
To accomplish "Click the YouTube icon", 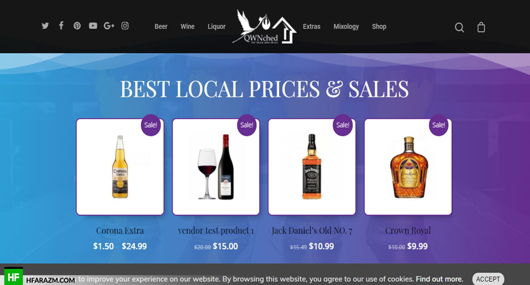I will pos(93,26).
